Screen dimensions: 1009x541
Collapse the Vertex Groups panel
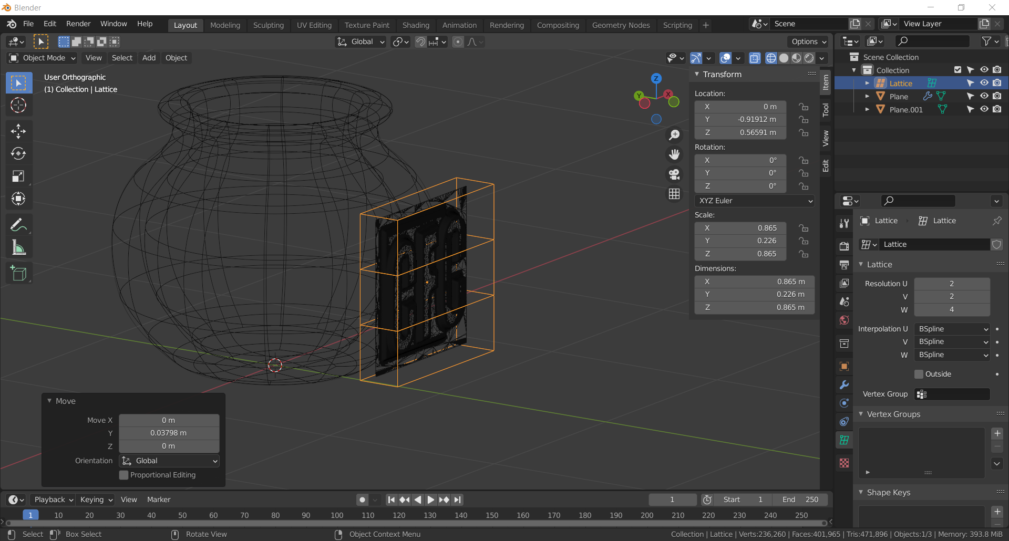click(x=861, y=414)
